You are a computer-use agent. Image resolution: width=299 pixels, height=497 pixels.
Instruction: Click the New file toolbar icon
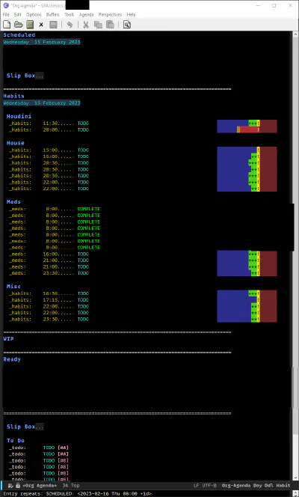click(7, 25)
